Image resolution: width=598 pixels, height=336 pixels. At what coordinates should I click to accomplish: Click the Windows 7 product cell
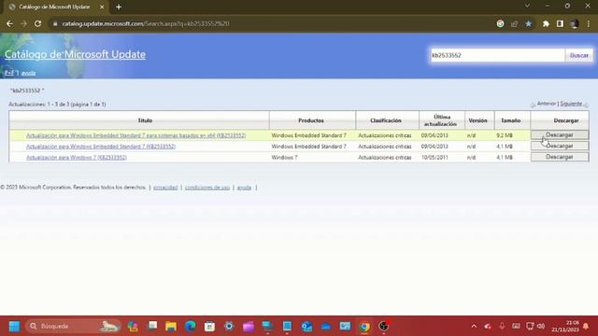[284, 158]
